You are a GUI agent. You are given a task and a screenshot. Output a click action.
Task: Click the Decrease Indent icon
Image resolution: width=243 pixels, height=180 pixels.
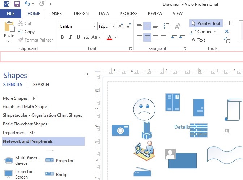tap(174, 37)
